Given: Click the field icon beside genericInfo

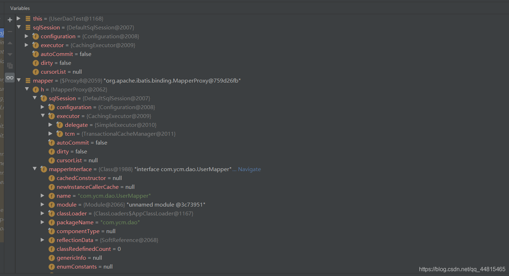Looking at the screenshot, I should (x=52, y=258).
